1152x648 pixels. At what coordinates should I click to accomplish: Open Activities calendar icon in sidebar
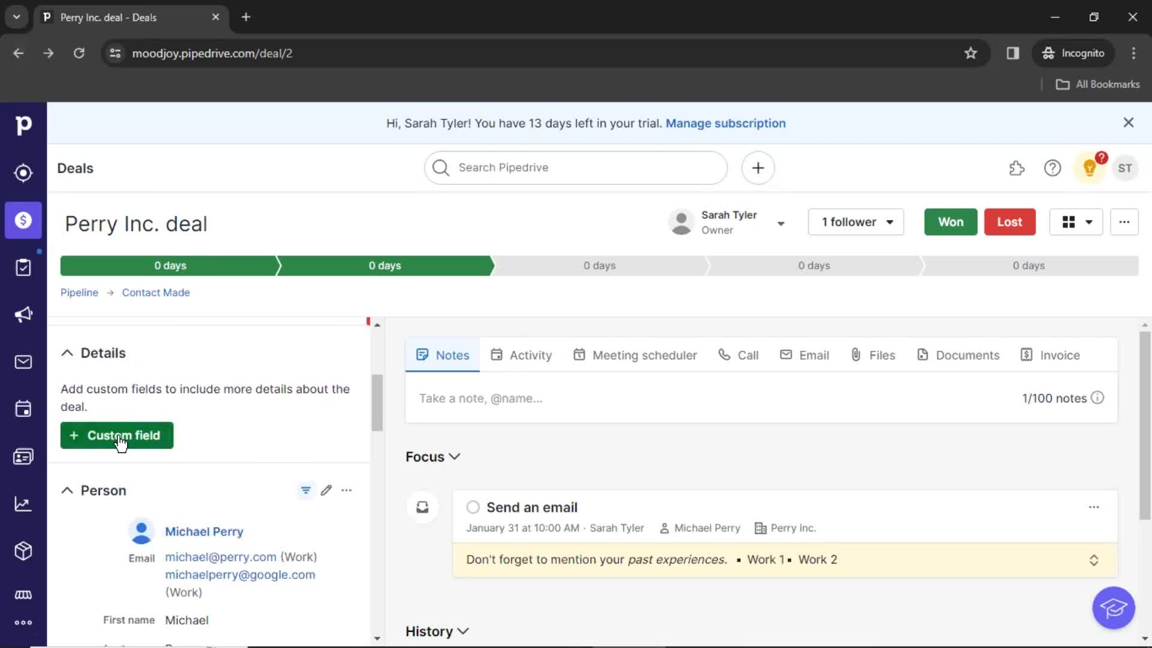coord(23,409)
